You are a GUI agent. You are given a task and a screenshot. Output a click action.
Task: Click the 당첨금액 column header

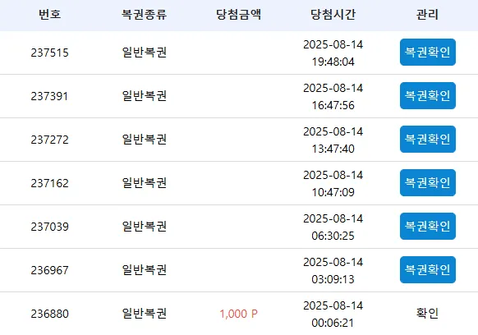point(239,14)
